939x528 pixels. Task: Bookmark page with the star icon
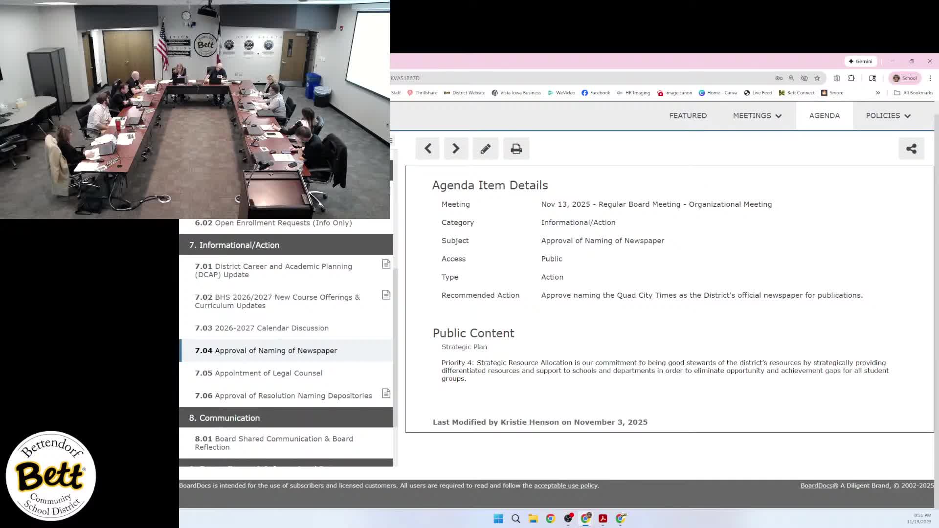[x=817, y=78]
